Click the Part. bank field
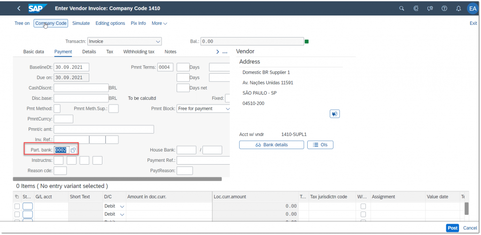The image size is (481, 235). click(62, 150)
